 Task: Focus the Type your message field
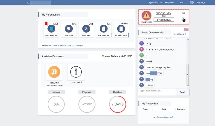pos(157,92)
